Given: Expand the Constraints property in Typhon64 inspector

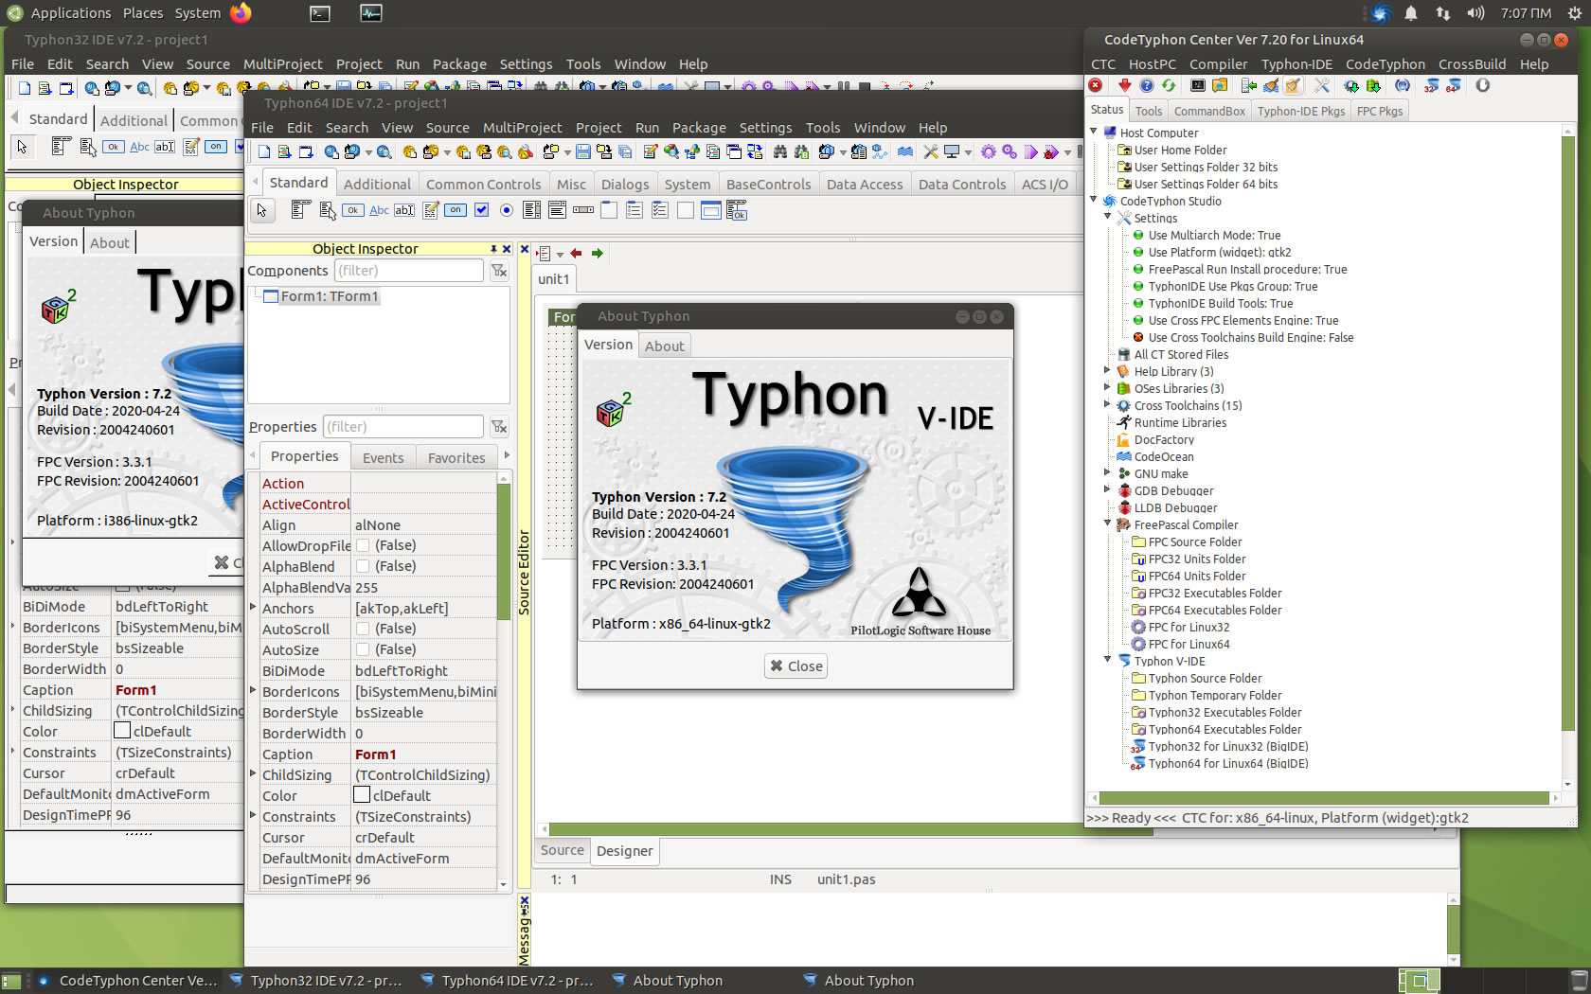Looking at the screenshot, I should [x=253, y=816].
